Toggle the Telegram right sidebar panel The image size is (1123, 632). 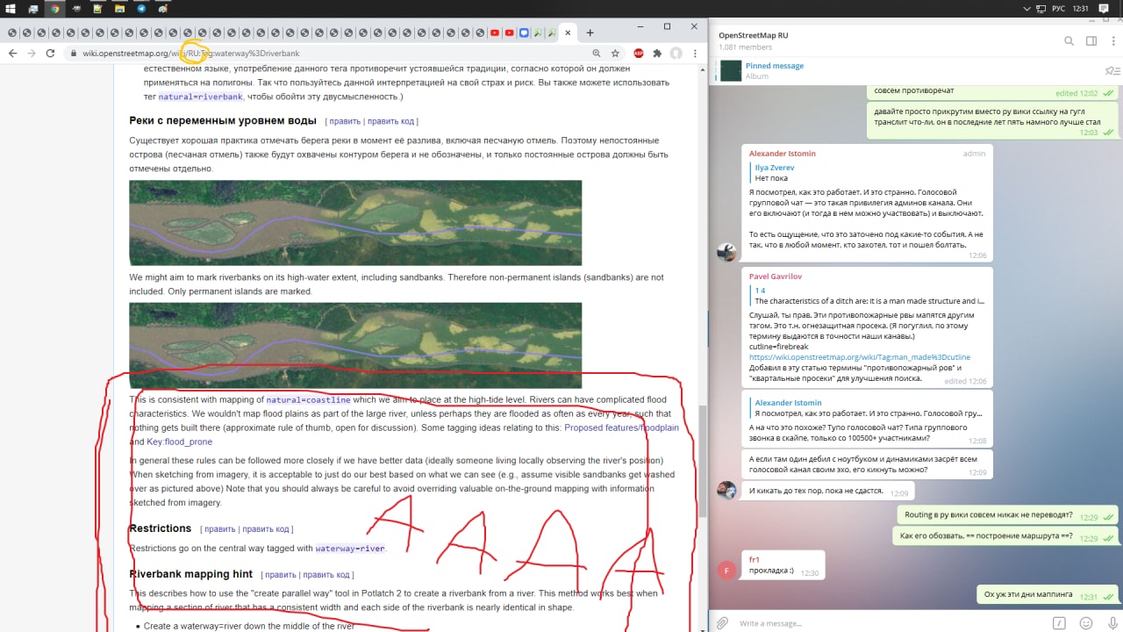click(1091, 40)
